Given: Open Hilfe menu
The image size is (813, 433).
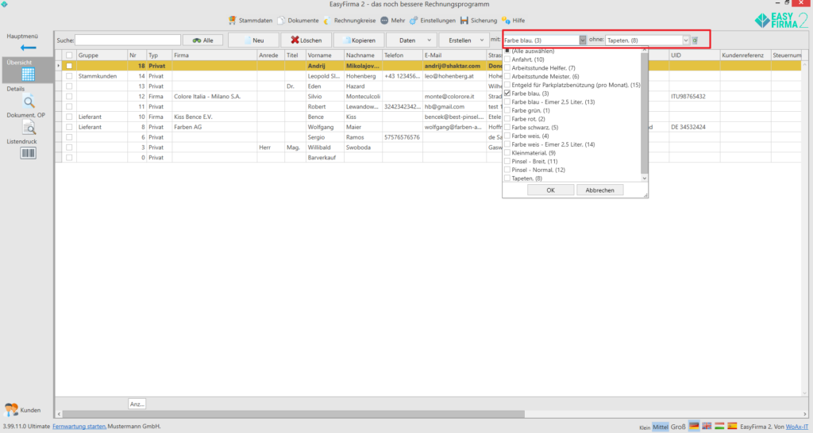Looking at the screenshot, I should point(514,20).
